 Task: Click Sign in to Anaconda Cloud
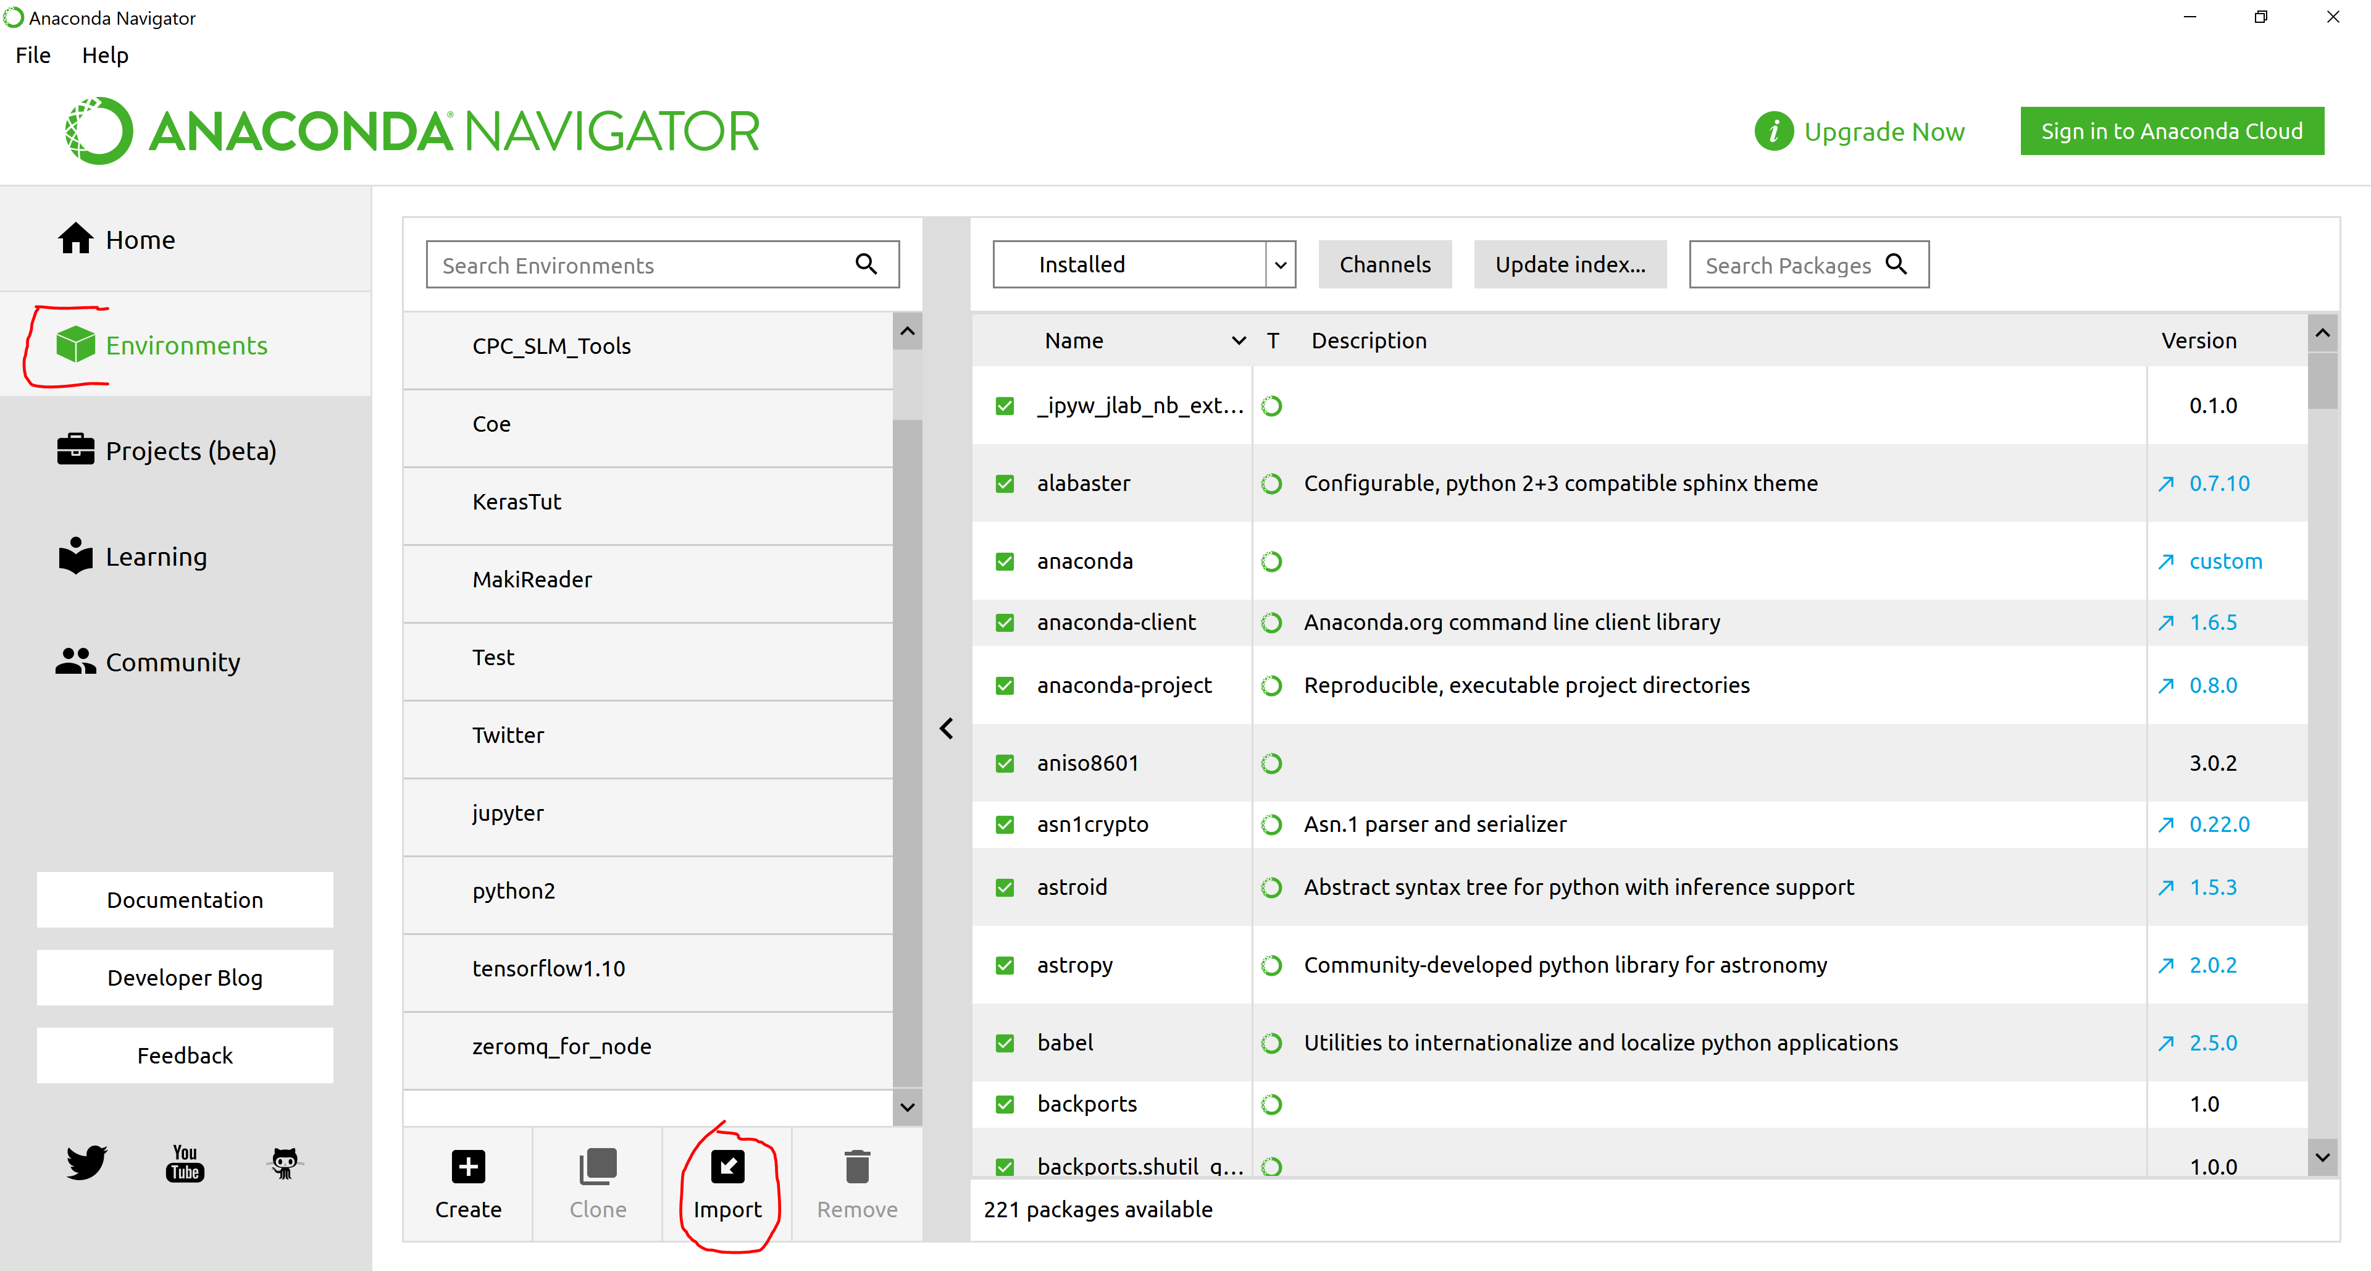coord(2172,131)
